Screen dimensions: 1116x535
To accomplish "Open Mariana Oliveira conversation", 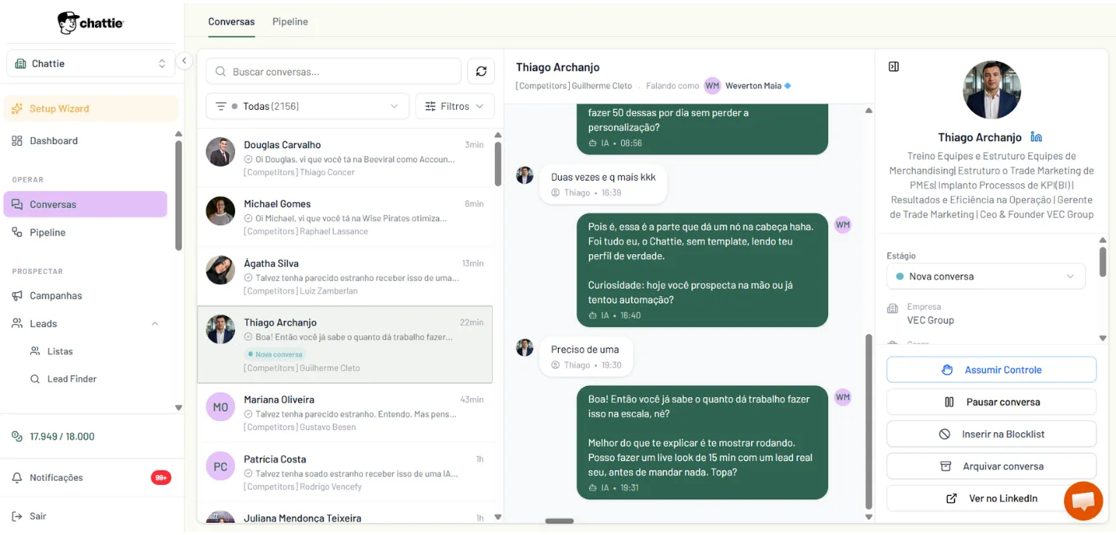I will [x=344, y=412].
